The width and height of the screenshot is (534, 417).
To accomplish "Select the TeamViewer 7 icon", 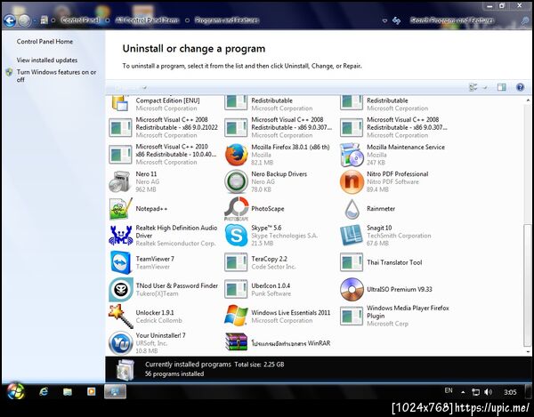I will coord(120,262).
